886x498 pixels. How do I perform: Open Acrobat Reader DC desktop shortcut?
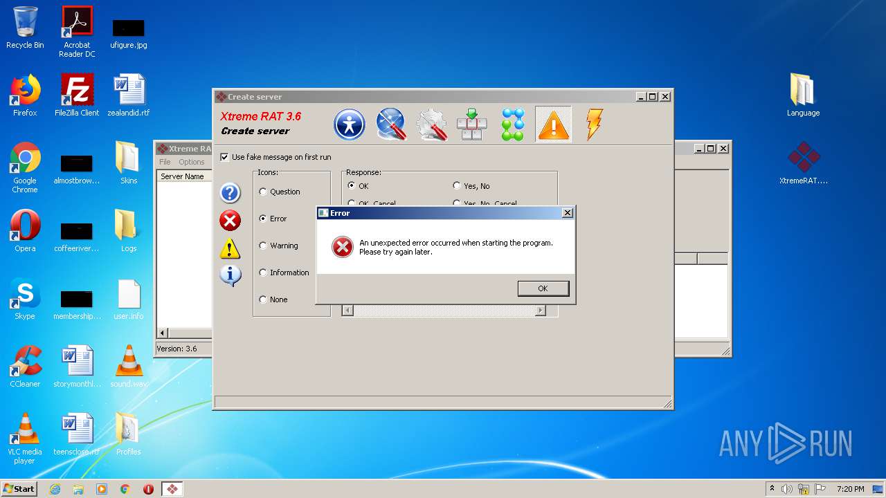[x=77, y=32]
